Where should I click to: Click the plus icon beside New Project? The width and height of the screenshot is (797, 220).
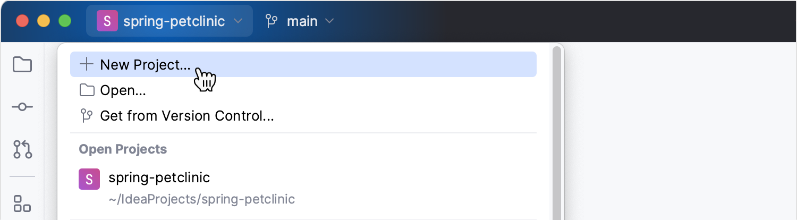pos(86,64)
